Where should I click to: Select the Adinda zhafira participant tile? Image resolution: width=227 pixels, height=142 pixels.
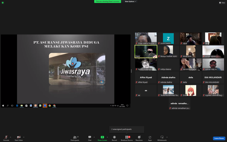tap(168, 77)
